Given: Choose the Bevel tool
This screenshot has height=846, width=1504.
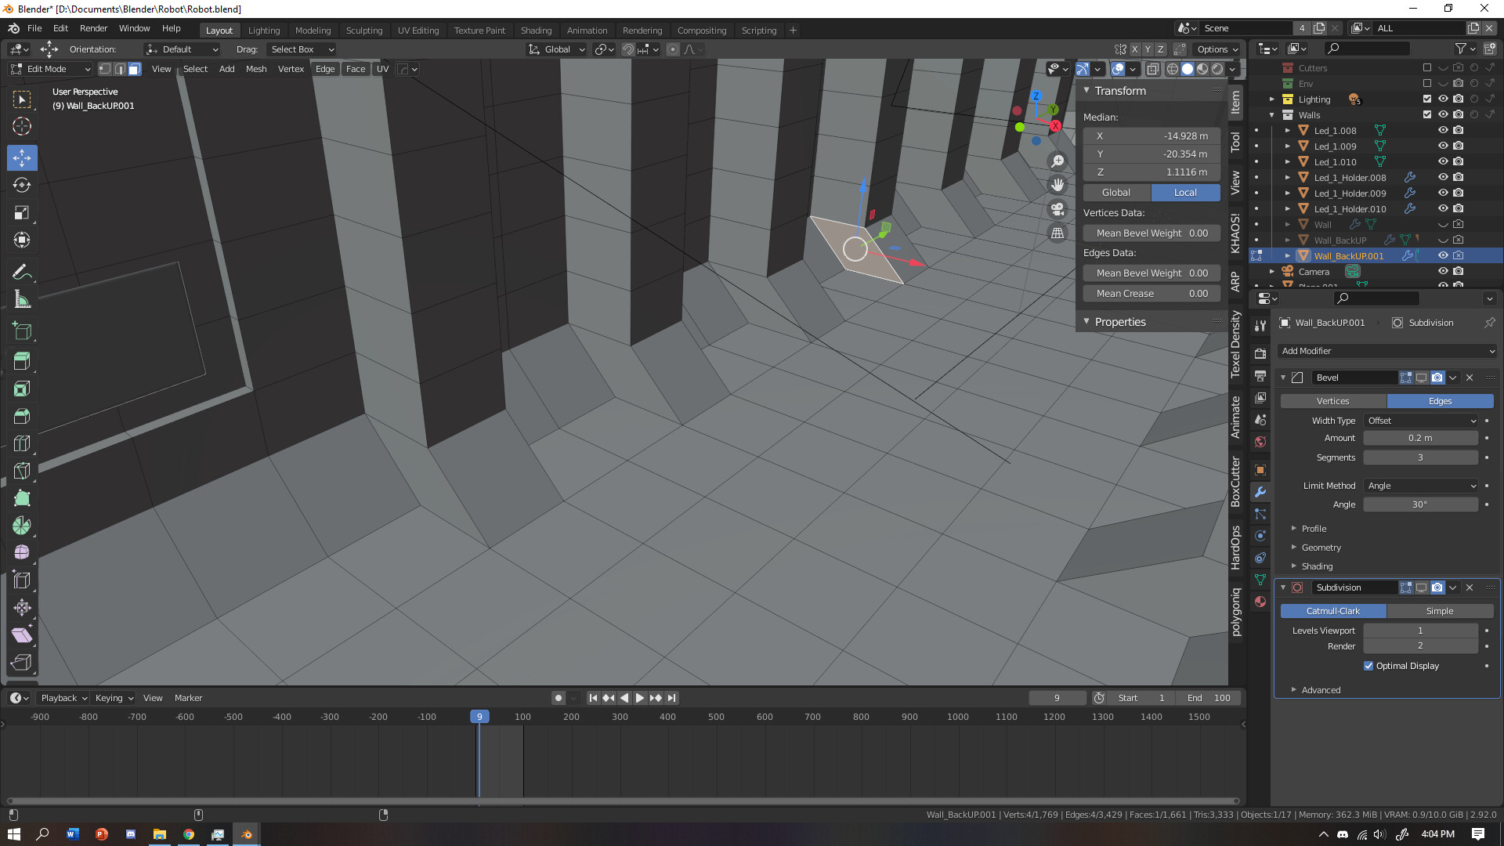Looking at the screenshot, I should (22, 416).
